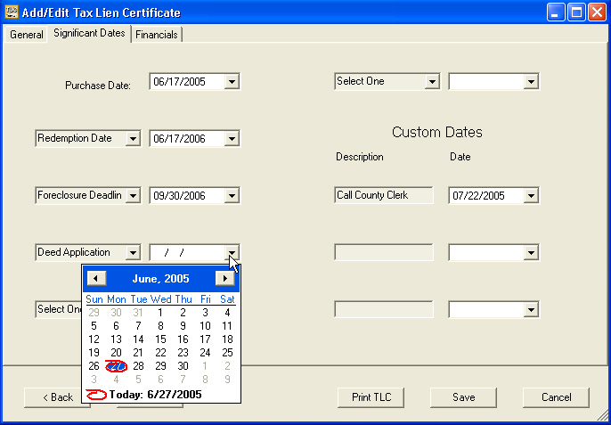Open the 07/22/2005 custom date dropdown
611x425 pixels.
point(531,196)
